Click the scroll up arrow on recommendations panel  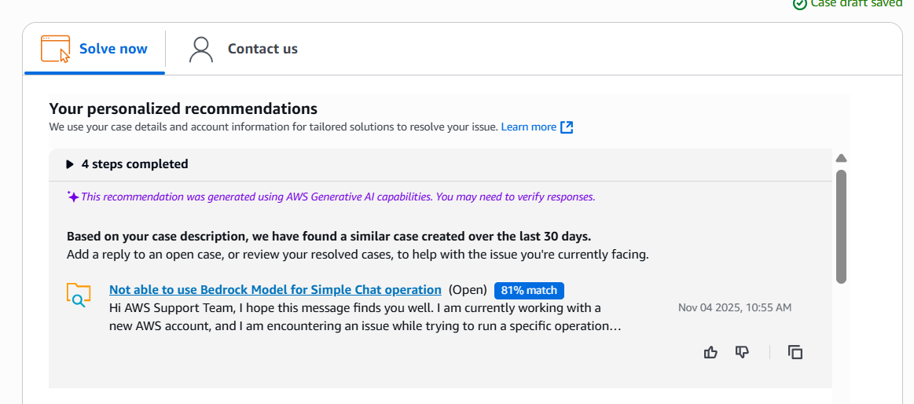point(841,158)
